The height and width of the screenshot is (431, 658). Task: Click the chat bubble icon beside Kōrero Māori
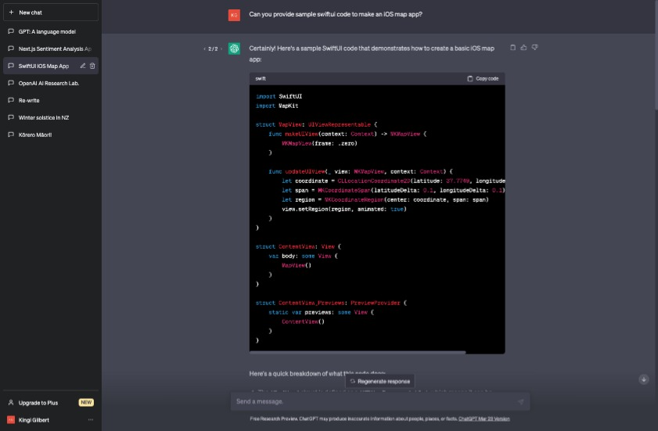[x=11, y=135]
